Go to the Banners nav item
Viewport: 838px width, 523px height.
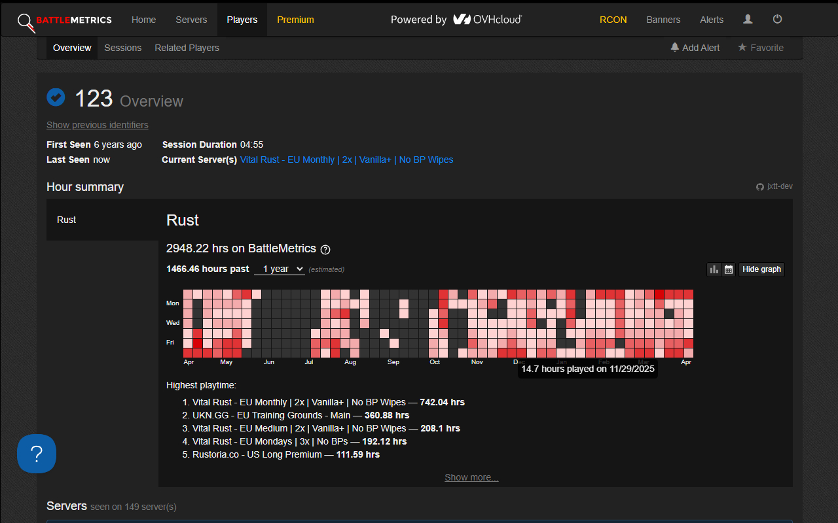(x=663, y=20)
